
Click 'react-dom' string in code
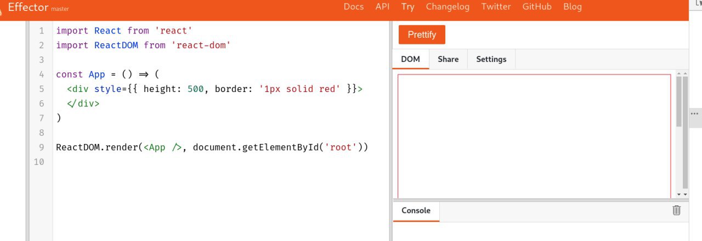point(201,45)
